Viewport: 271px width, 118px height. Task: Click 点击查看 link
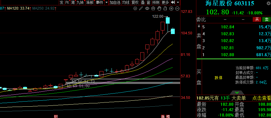click(x=261, y=98)
